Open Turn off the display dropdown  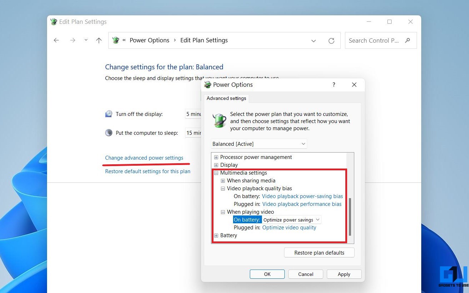click(x=193, y=114)
